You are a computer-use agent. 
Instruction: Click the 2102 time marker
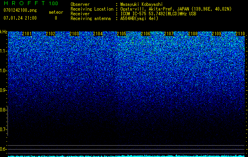(50, 34)
